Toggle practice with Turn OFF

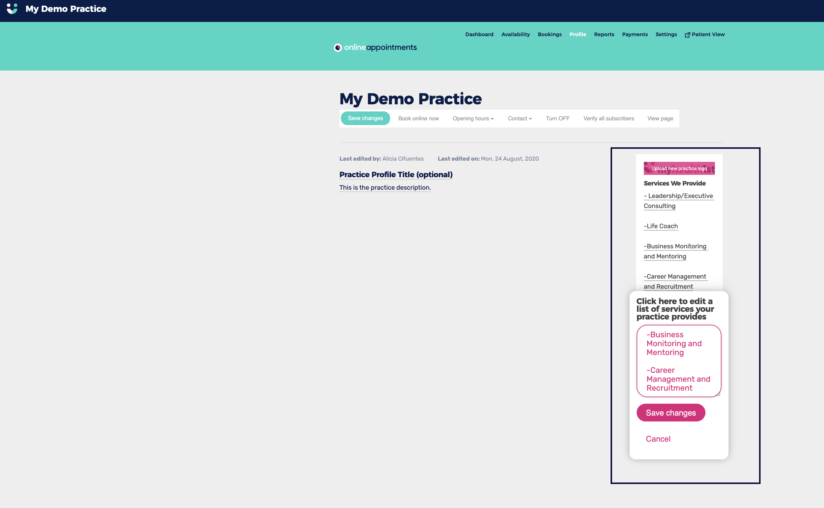pos(557,118)
